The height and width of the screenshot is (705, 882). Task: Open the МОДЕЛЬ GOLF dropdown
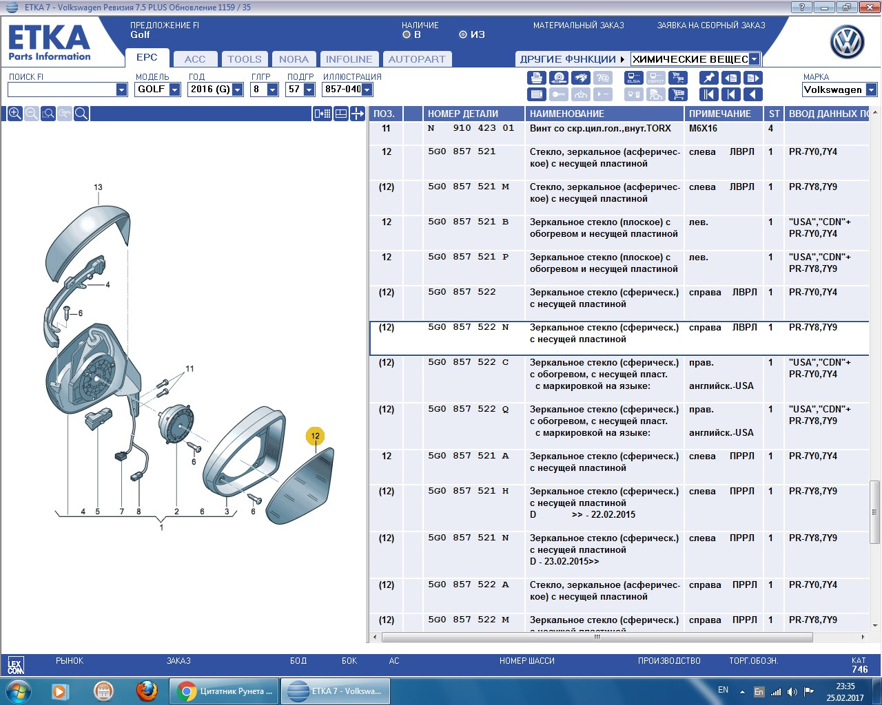point(174,90)
